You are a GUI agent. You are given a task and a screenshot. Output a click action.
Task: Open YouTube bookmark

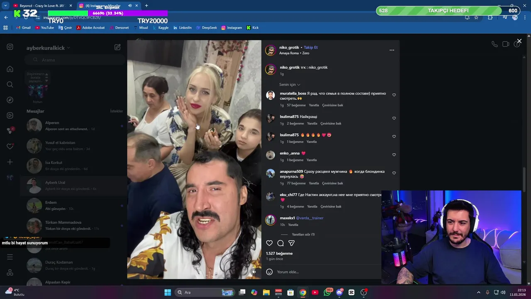coord(44,28)
